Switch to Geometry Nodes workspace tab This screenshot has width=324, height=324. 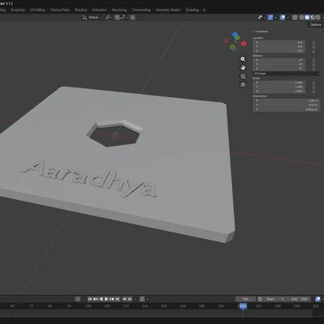tap(168, 10)
